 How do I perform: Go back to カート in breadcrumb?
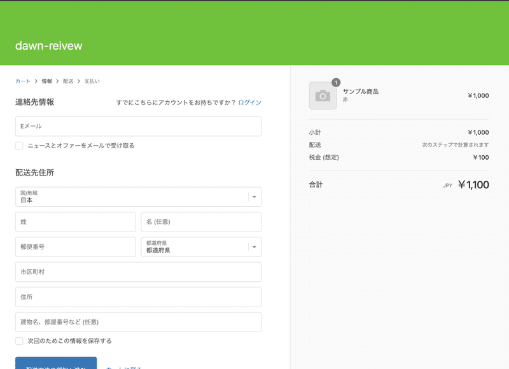23,81
